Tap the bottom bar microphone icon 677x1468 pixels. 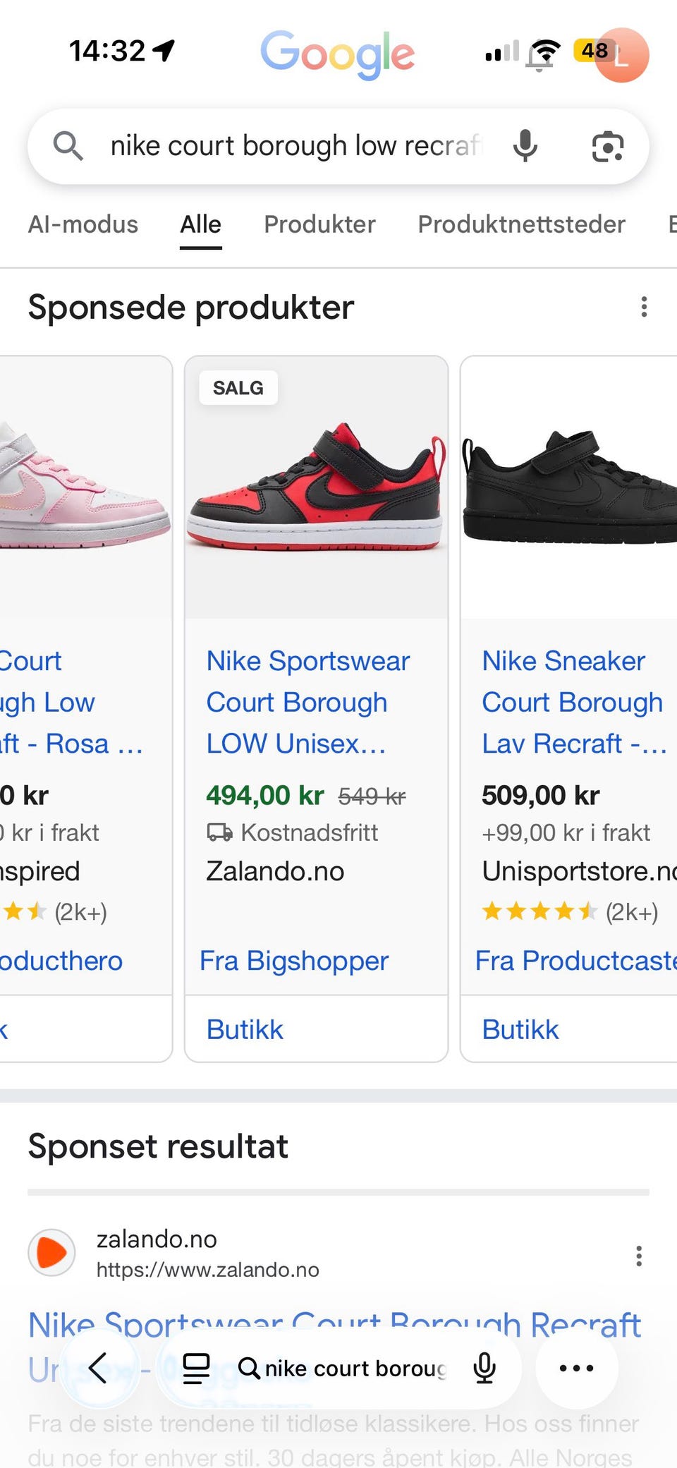(x=484, y=1369)
